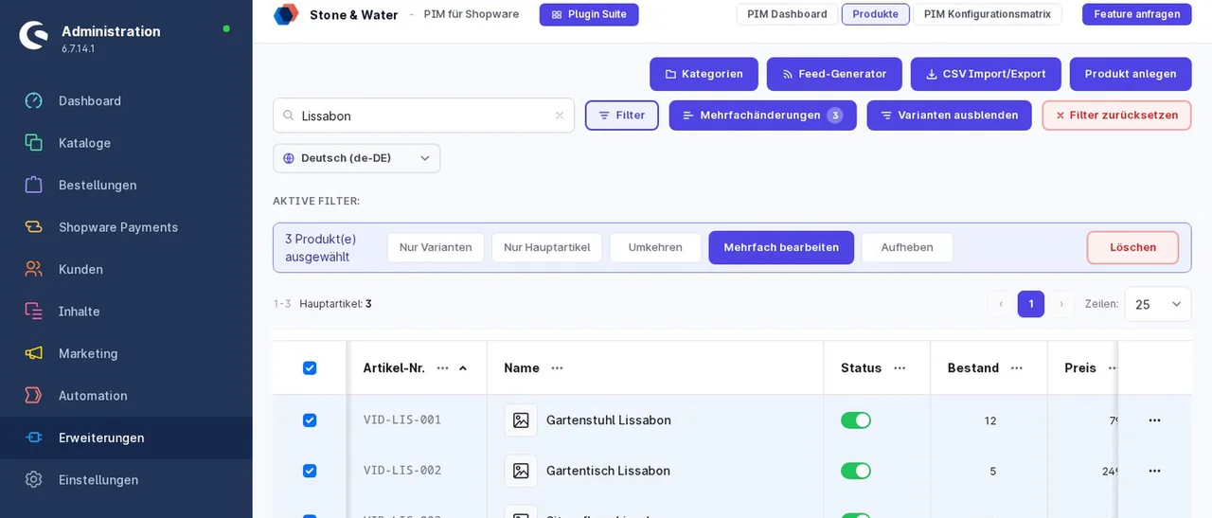Click the Shopware logo in sidebar

pyautogui.click(x=33, y=36)
